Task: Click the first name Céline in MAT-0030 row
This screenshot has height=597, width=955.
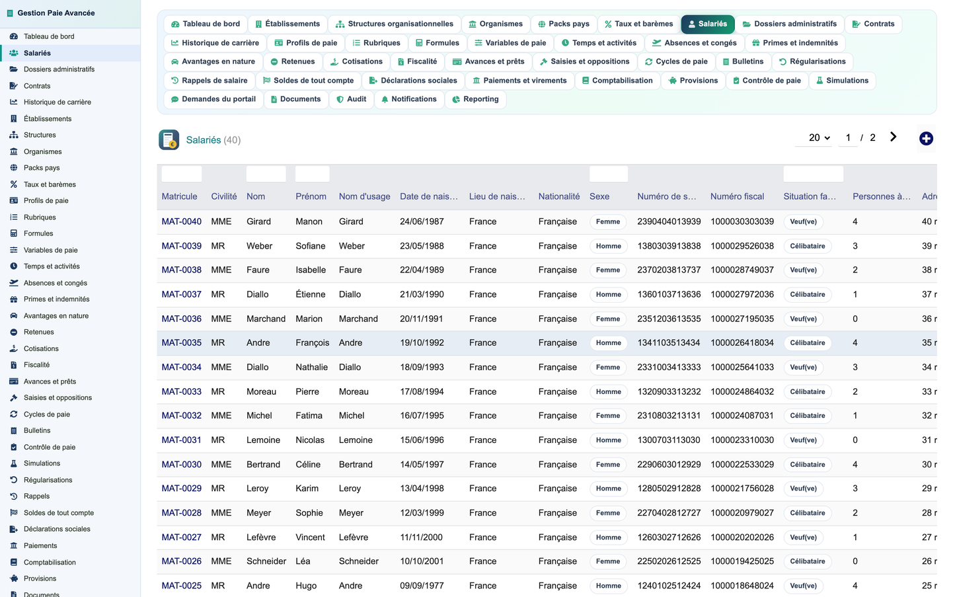Action: coord(308,464)
